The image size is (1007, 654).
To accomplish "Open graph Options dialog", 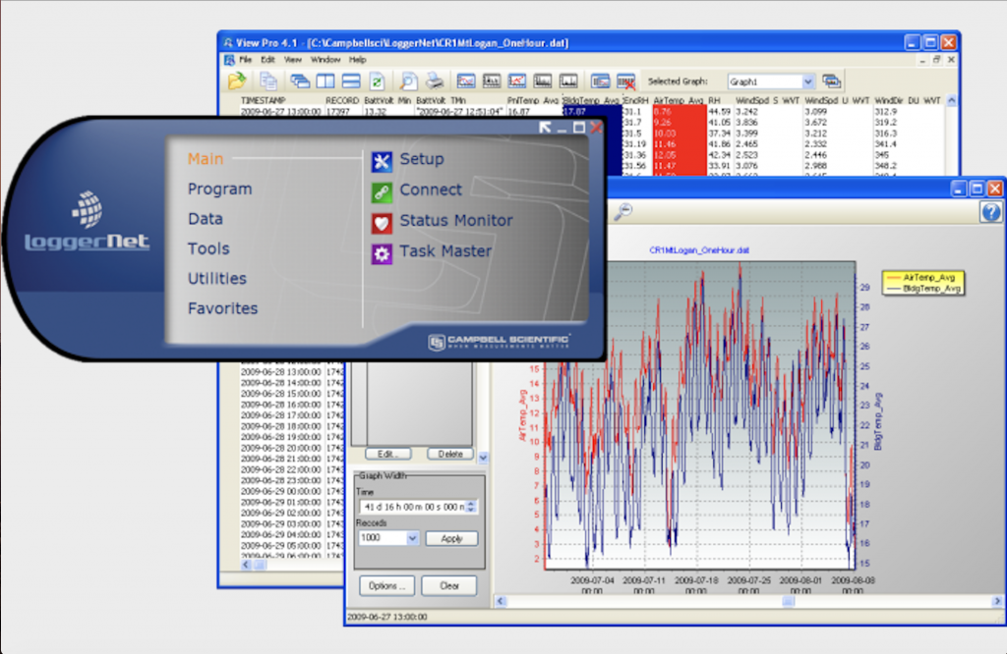I will [x=387, y=586].
